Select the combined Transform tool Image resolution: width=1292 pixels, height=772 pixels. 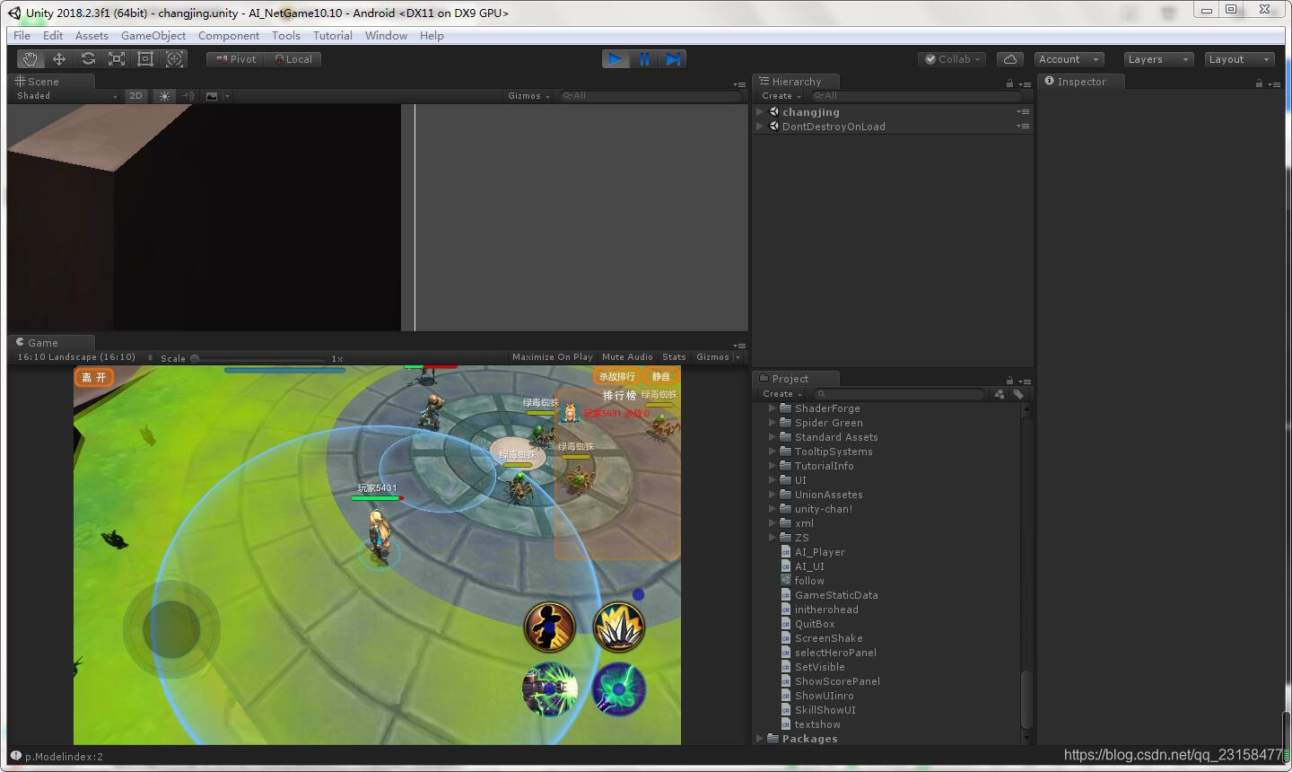click(x=175, y=59)
